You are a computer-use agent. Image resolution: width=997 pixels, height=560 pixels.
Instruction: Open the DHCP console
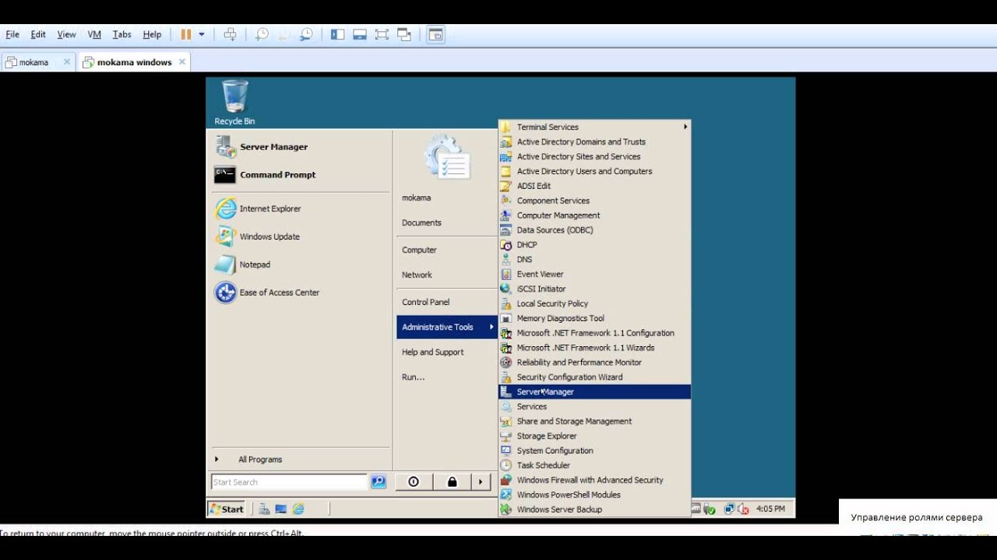tap(594, 245)
